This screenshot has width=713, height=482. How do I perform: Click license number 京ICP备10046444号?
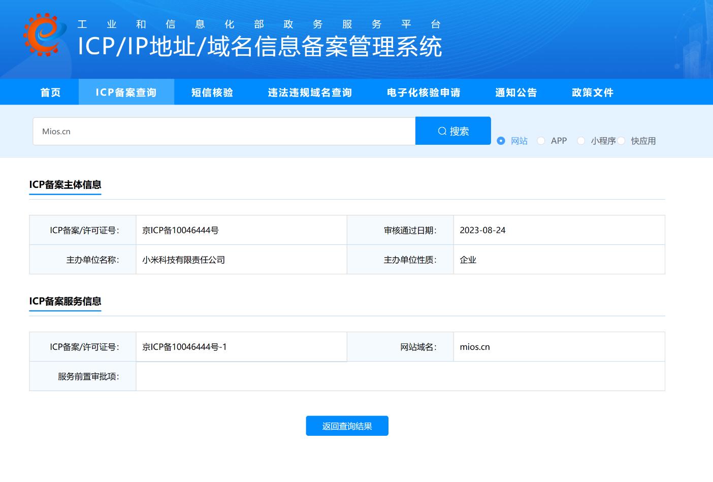(x=180, y=230)
